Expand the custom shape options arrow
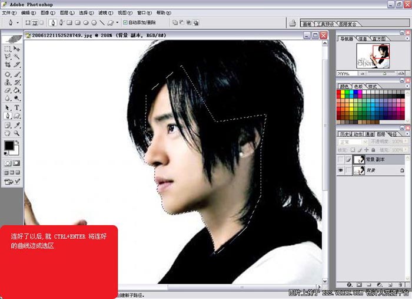412x299 pixels. [x=117, y=22]
